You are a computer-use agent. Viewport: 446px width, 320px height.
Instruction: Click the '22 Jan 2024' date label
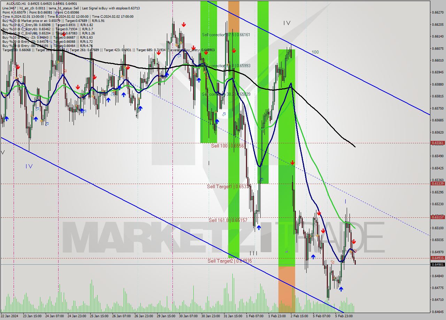tap(9, 316)
